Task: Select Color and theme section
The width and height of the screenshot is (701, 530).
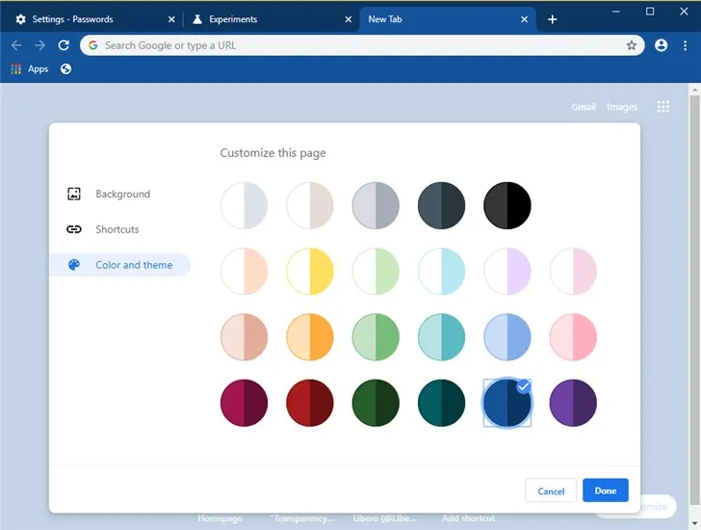Action: tap(119, 265)
